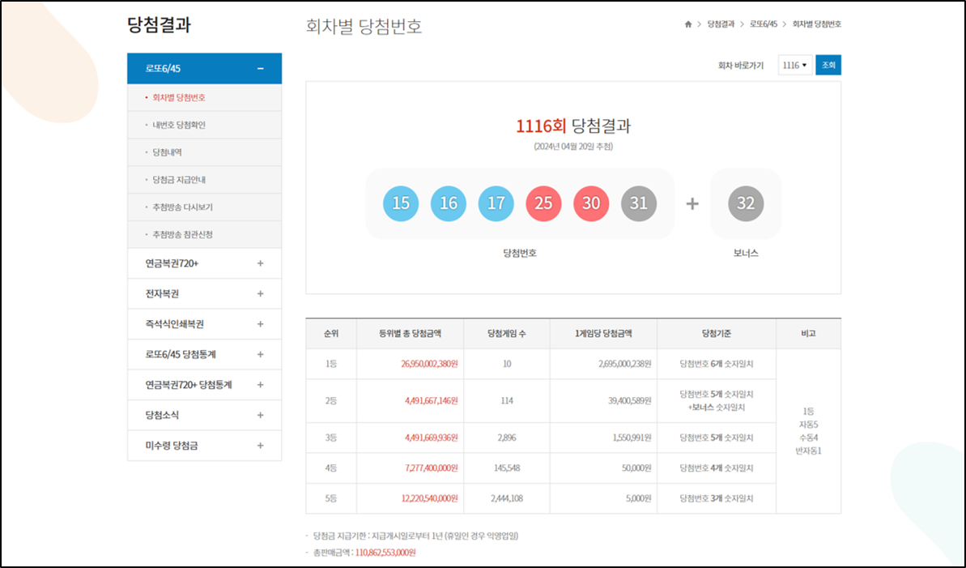Click 2등 total prize 4,491,667,146원

point(432,401)
